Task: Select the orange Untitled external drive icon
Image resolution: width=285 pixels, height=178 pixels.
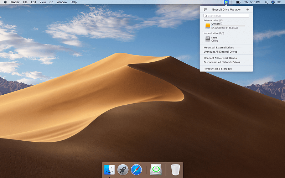Action: click(207, 26)
